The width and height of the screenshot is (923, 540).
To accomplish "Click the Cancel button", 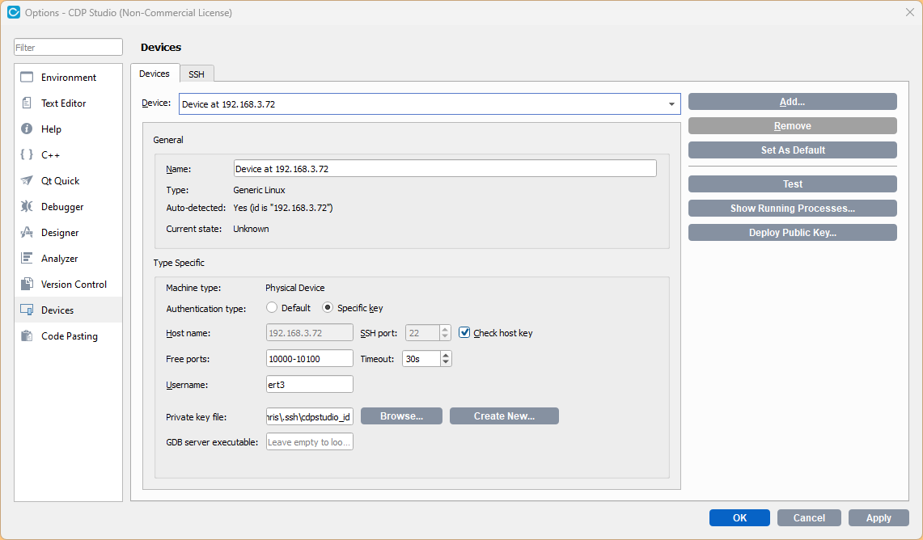I will (x=809, y=517).
